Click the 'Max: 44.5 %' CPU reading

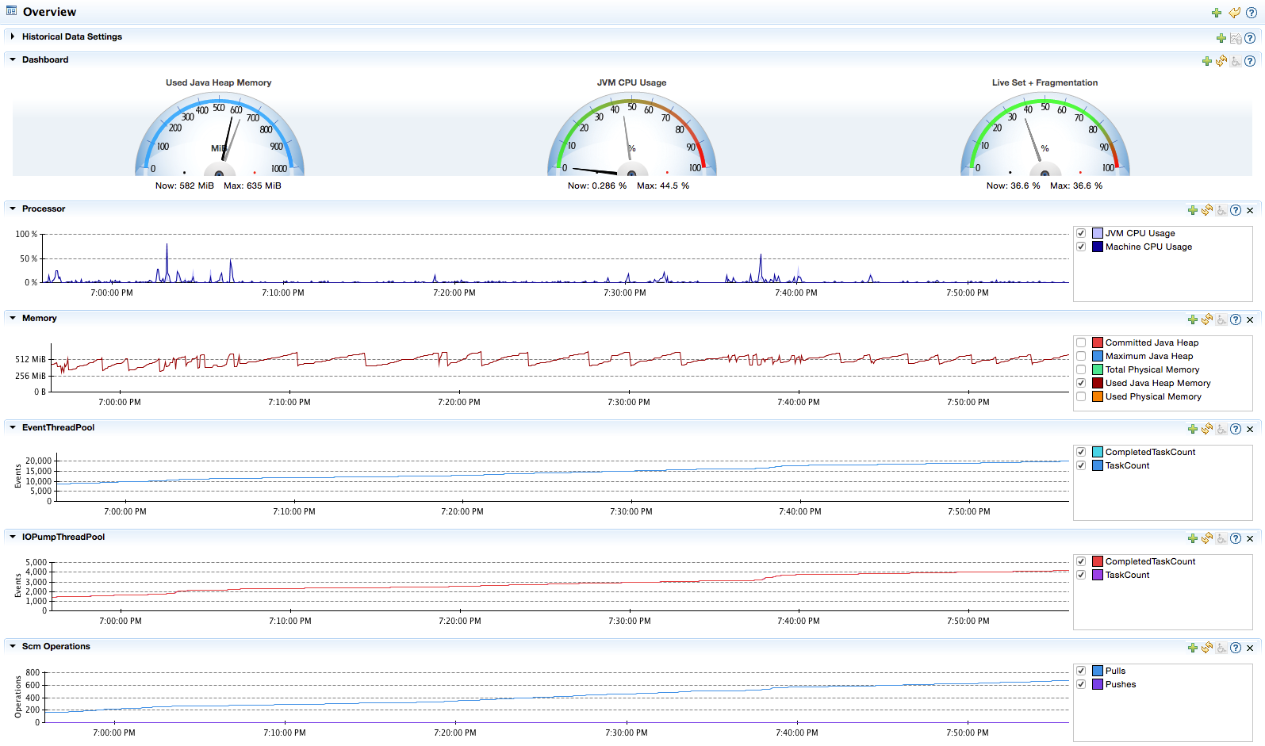point(663,186)
